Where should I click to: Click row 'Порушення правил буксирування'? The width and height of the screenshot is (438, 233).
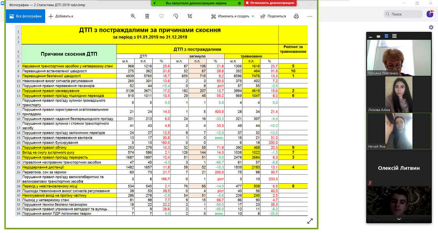coord(165,143)
